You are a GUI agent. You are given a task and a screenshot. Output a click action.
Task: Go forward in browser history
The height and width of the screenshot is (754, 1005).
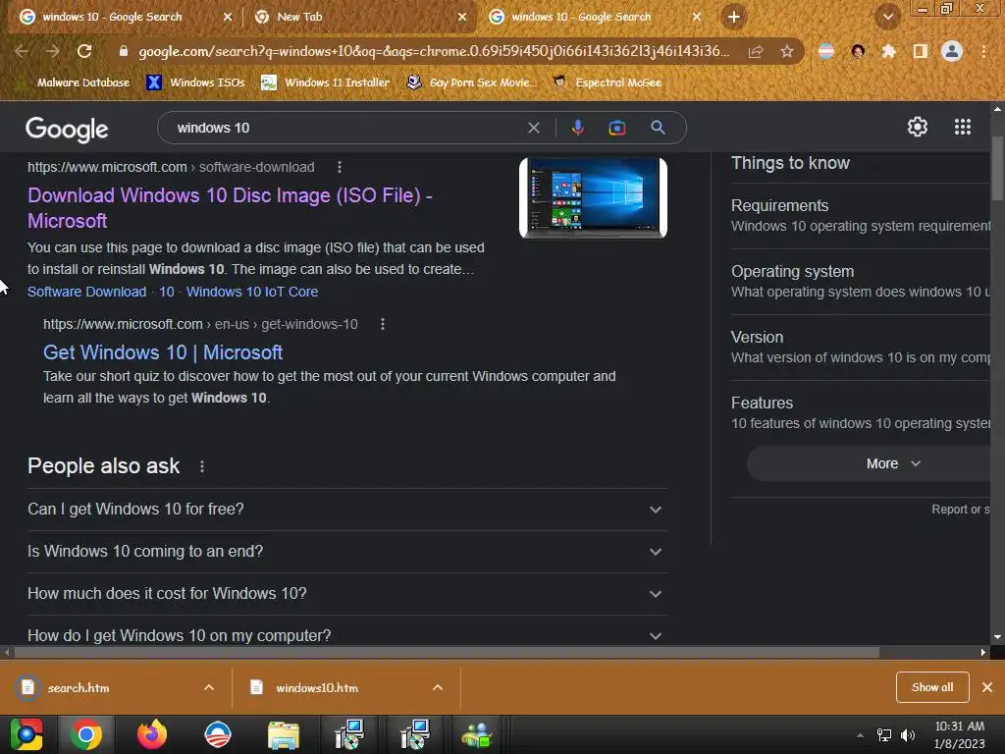point(53,51)
